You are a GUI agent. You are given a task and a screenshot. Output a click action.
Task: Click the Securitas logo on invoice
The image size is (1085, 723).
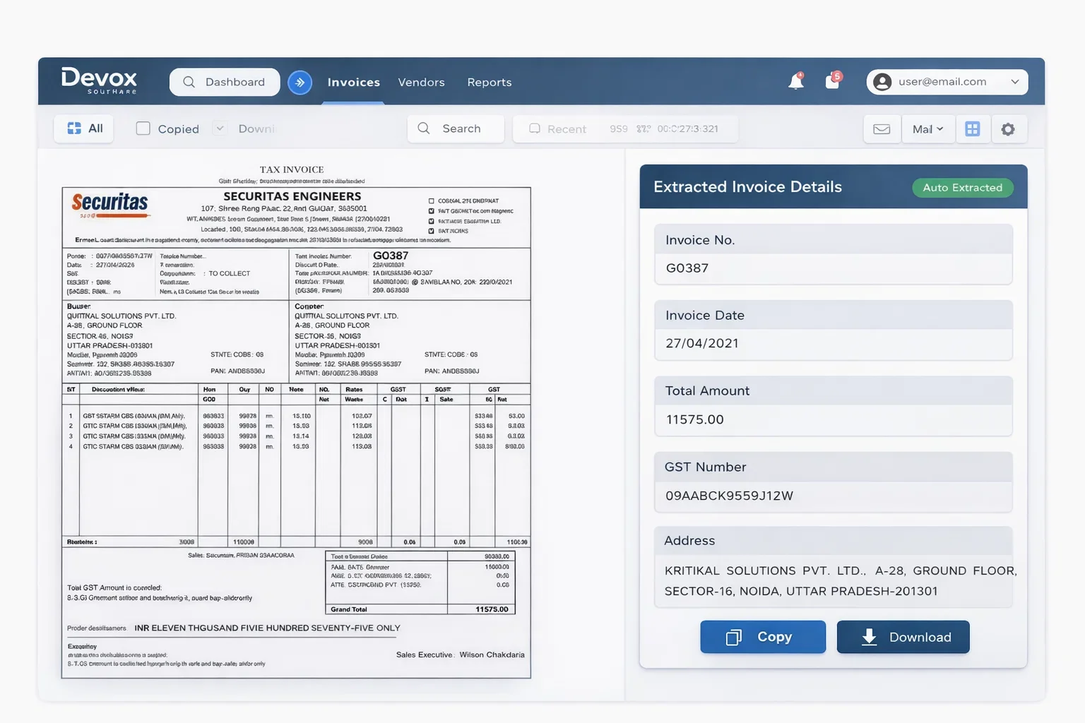click(109, 203)
